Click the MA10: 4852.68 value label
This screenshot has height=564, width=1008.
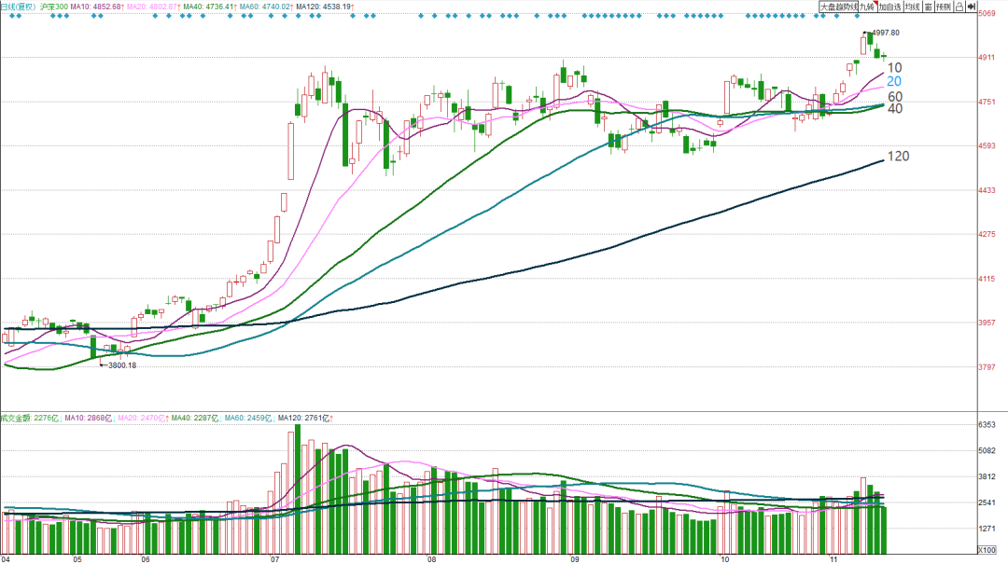97,7
